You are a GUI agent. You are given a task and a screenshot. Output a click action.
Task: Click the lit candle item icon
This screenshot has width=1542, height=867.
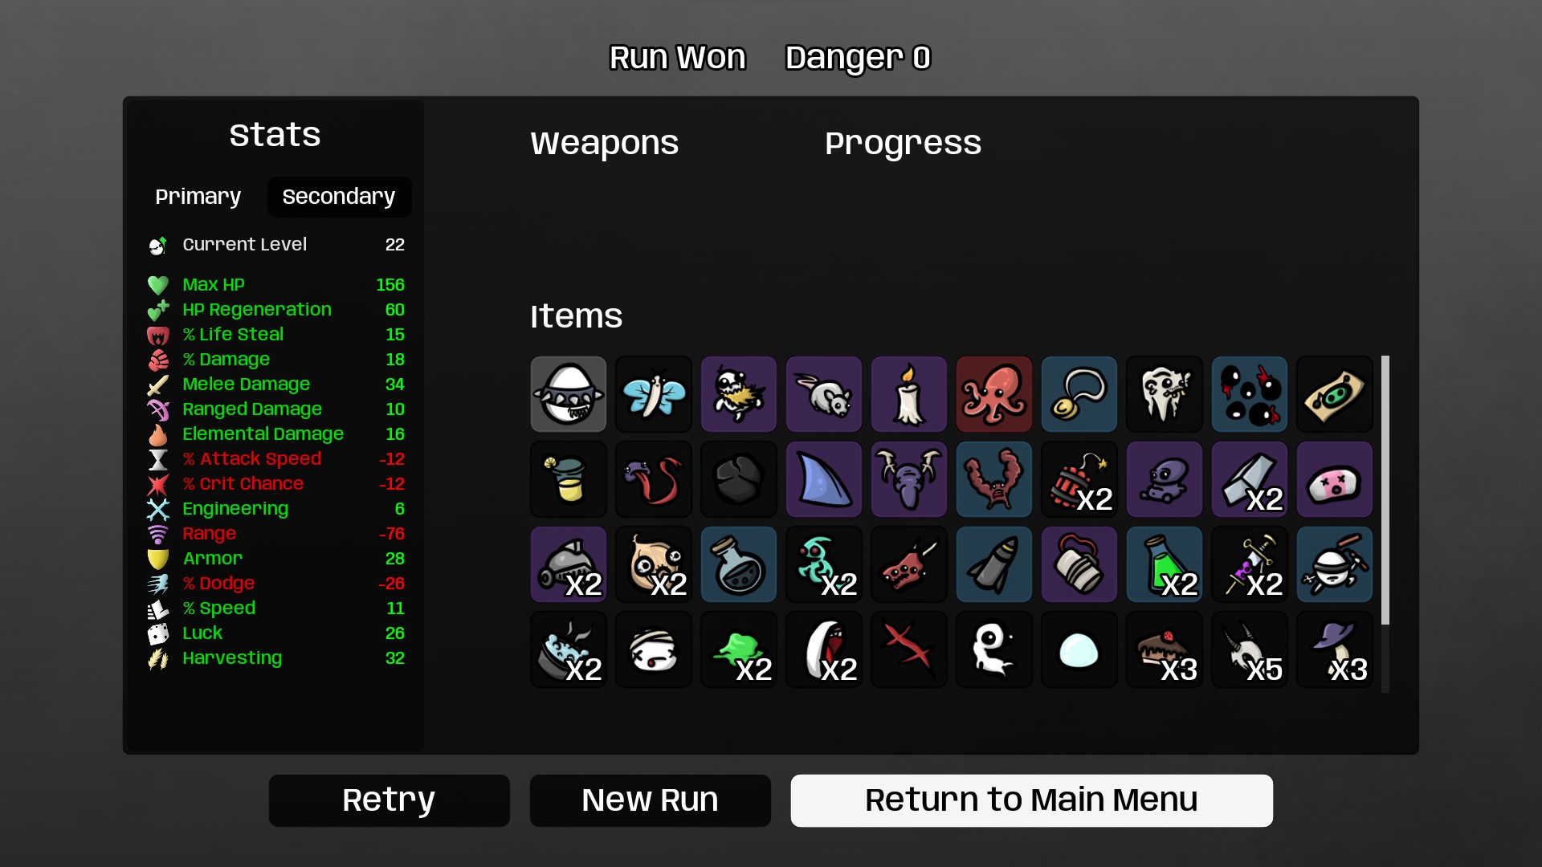pos(909,394)
